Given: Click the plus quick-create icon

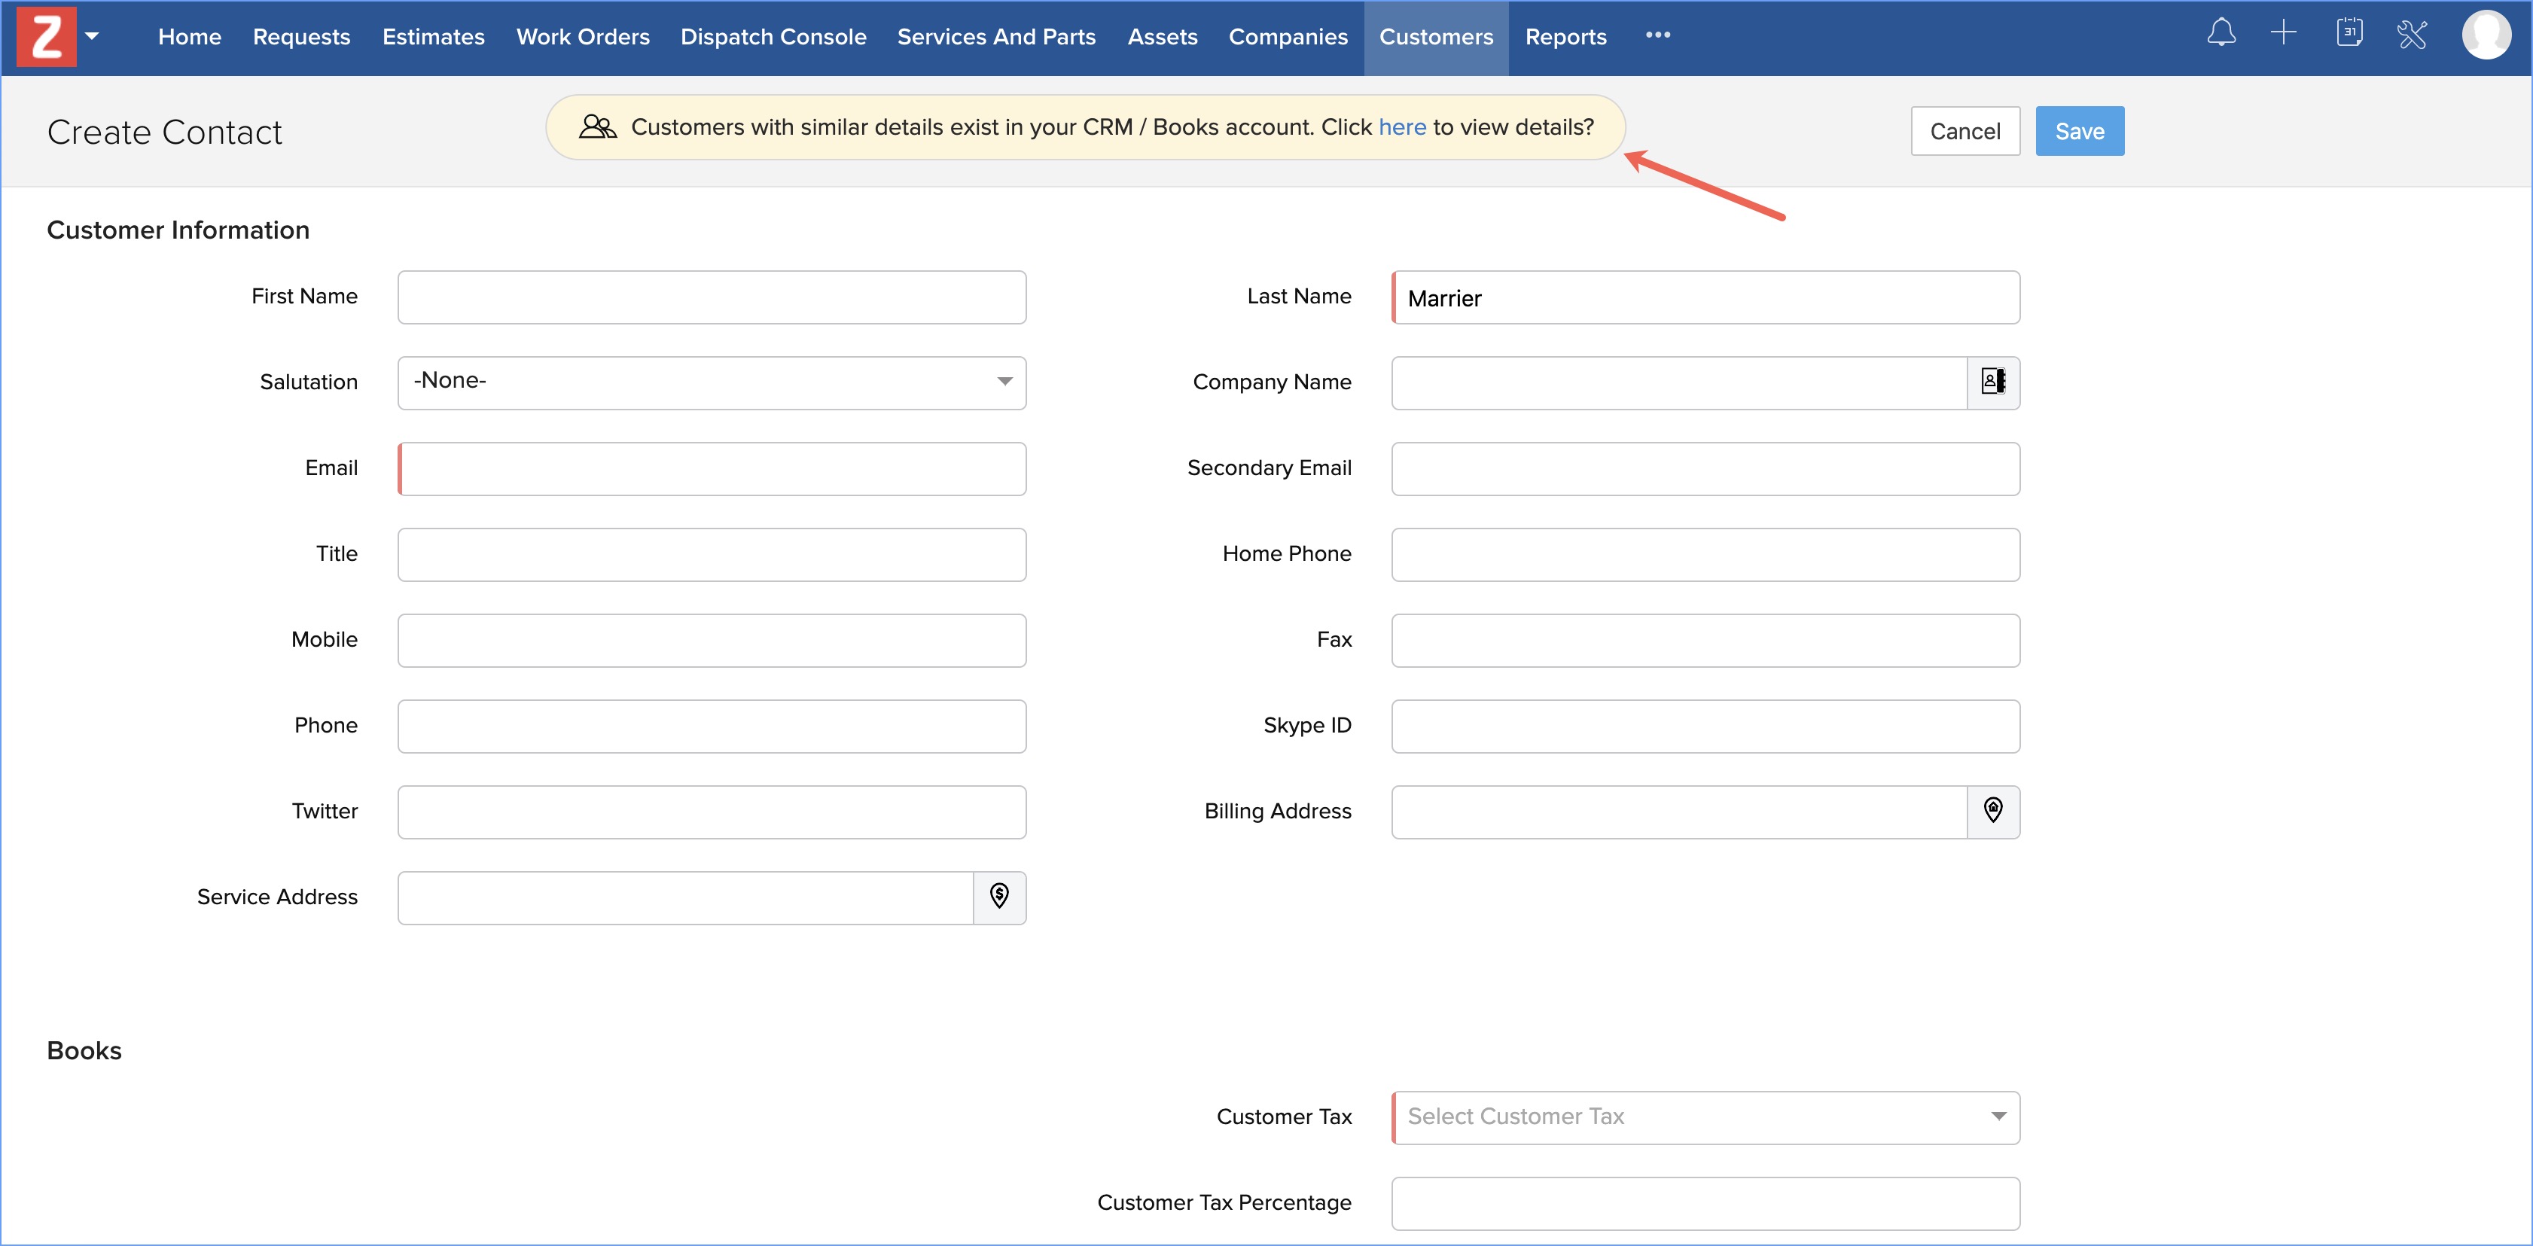Looking at the screenshot, I should (2283, 35).
